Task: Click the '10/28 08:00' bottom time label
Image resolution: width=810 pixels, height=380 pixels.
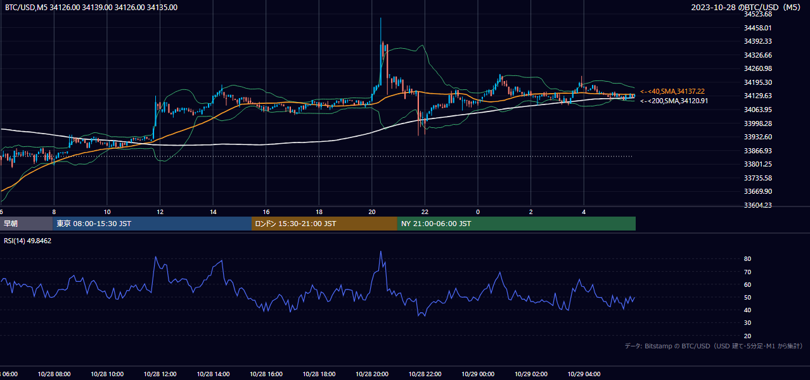Action: 54,374
